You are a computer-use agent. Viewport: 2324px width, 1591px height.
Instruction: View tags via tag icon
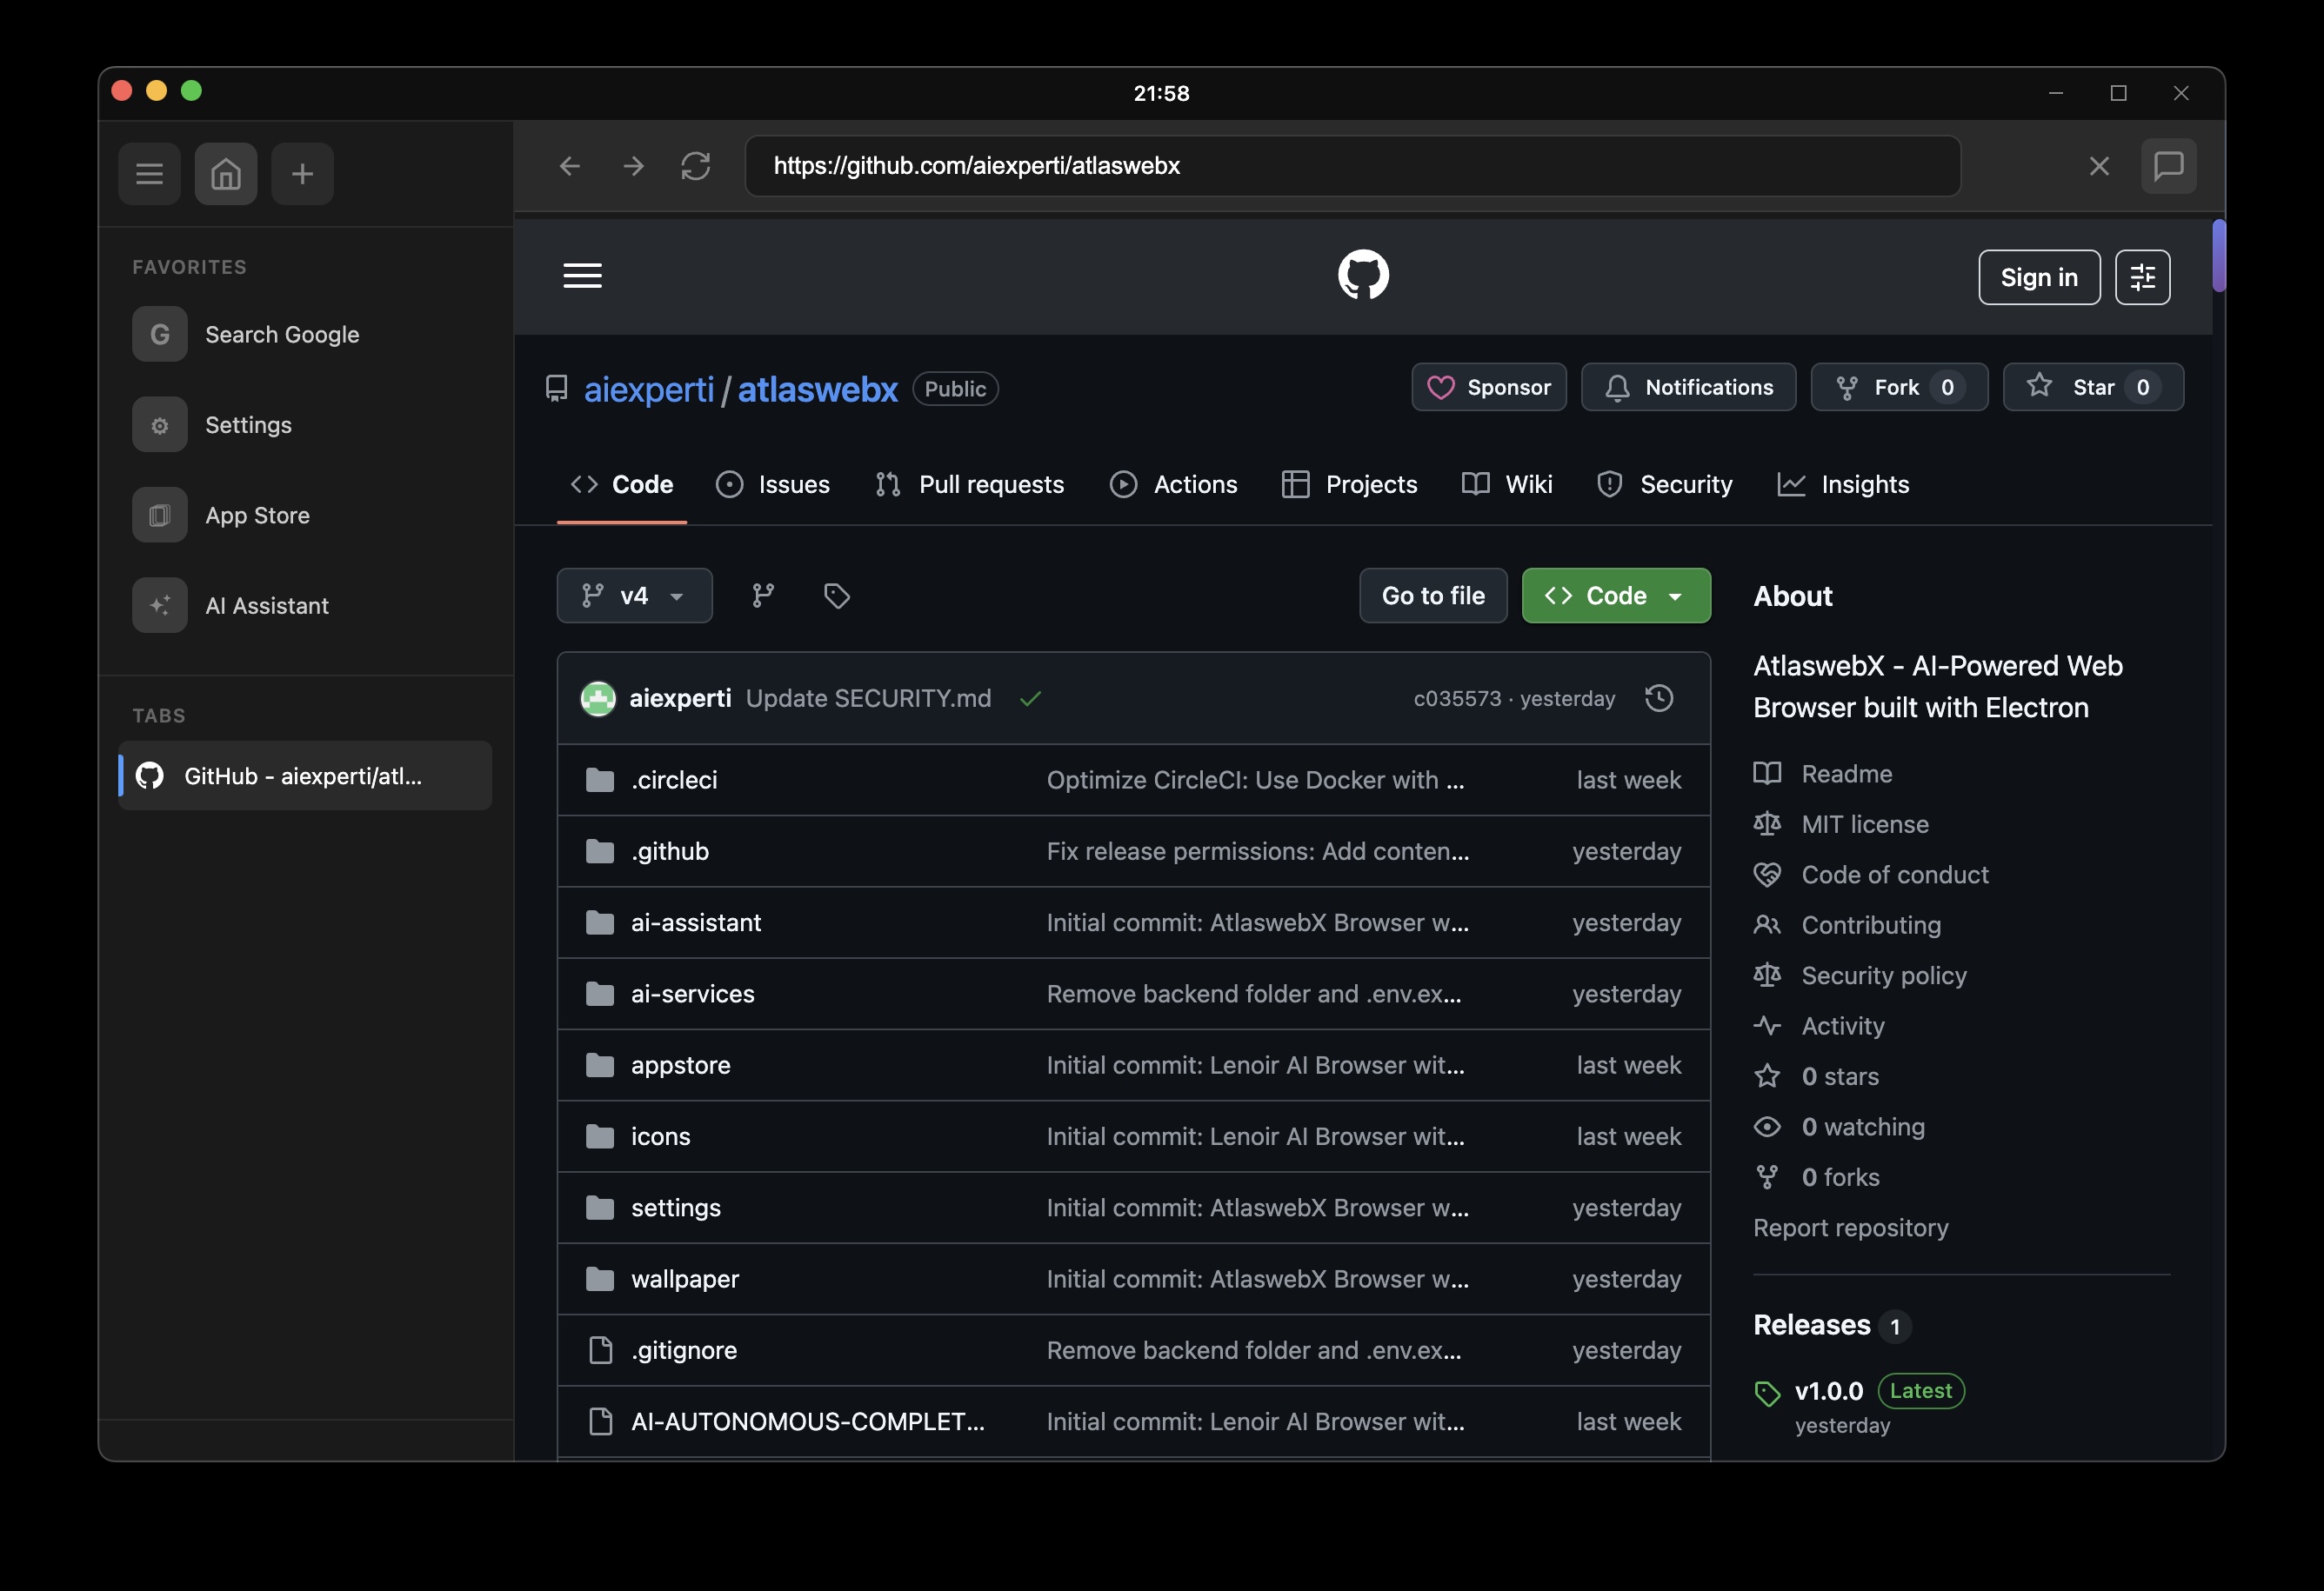[x=837, y=596]
